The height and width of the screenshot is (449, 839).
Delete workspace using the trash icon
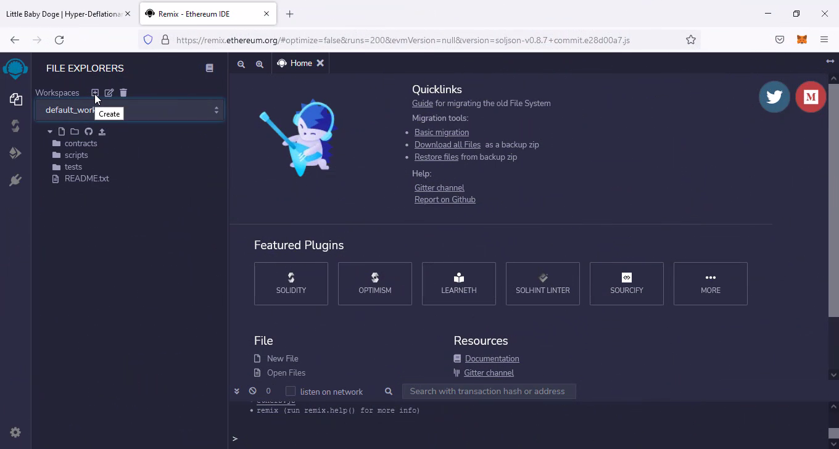coord(123,93)
